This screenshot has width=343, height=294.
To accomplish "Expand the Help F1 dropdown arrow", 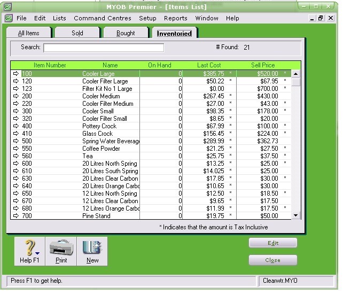I will tap(37, 253).
